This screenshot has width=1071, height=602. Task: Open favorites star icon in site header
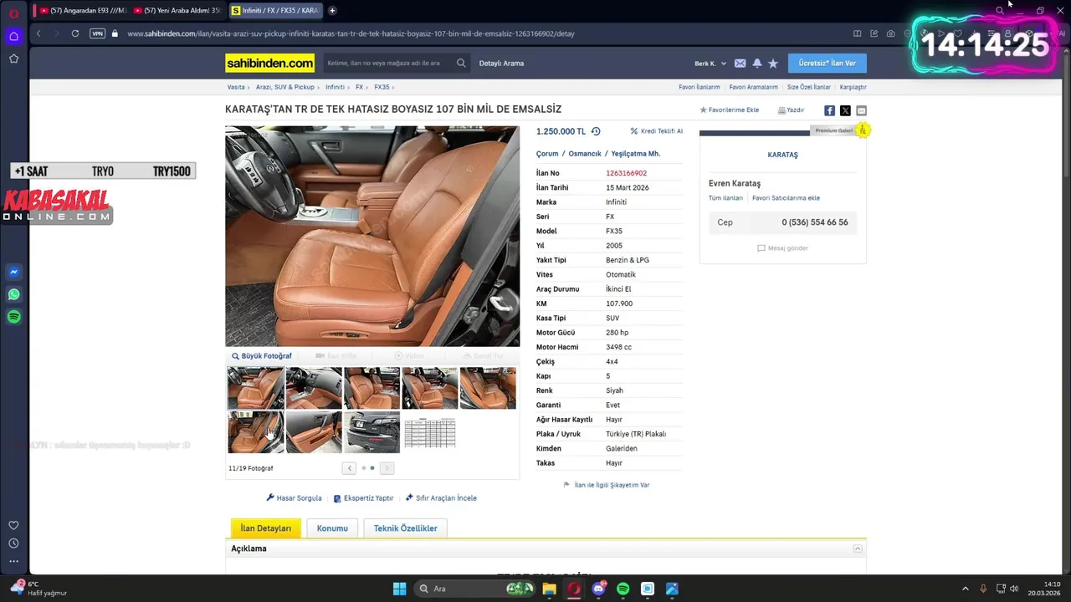click(773, 64)
